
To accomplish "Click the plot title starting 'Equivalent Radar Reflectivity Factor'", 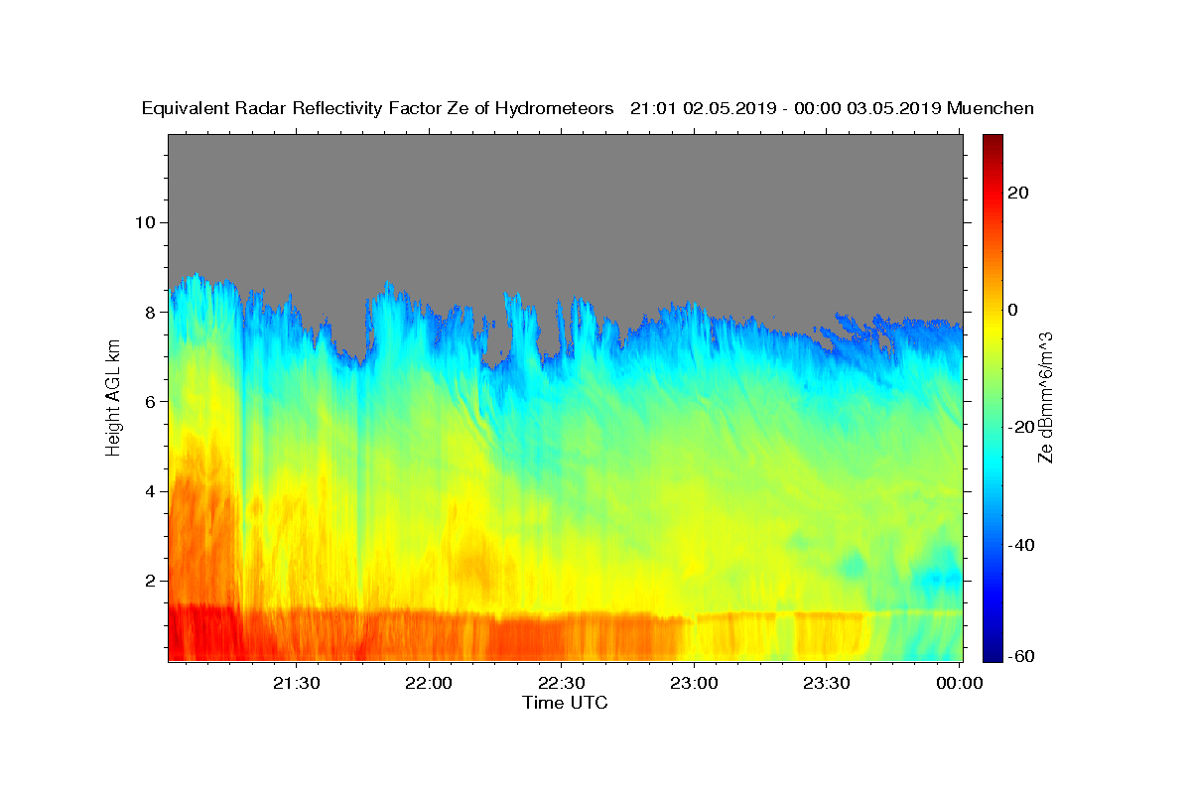I will 588,109.
